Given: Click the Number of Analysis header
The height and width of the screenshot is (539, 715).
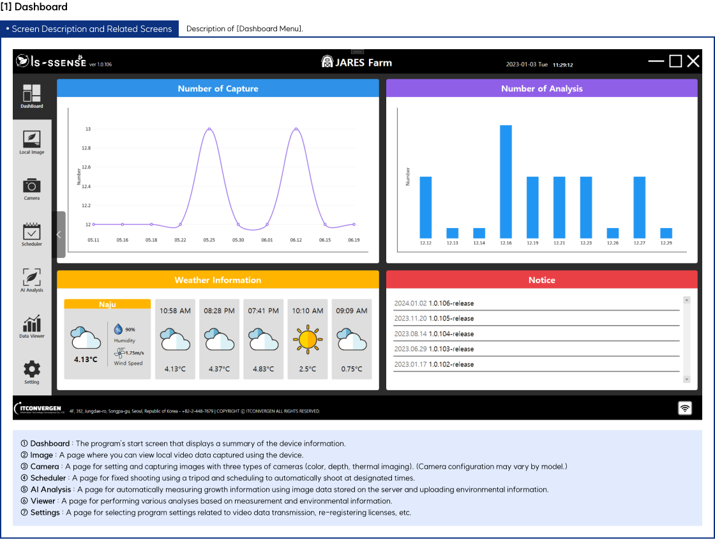Looking at the screenshot, I should pyautogui.click(x=541, y=89).
